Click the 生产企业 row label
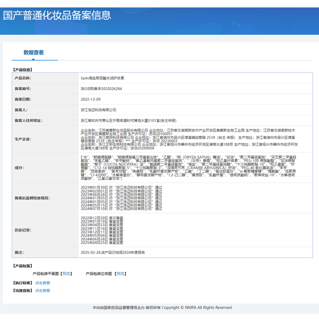The width and height of the screenshot is (319, 319). [23, 139]
